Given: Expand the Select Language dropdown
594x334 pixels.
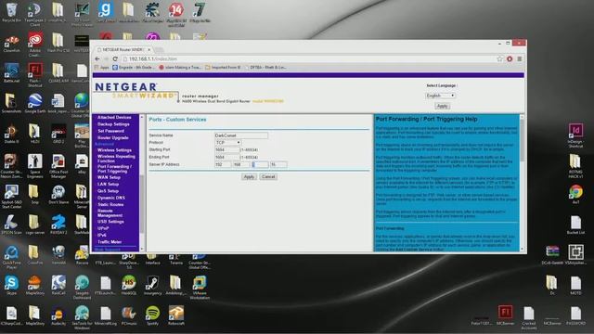Looking at the screenshot, I should tap(440, 96).
